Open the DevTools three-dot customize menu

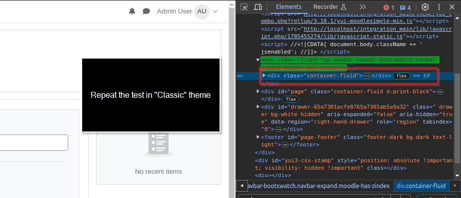point(439,7)
